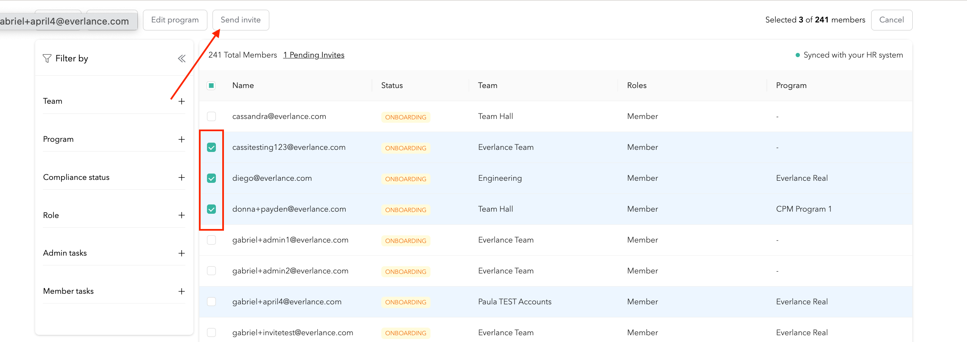
Task: Expand Admin tasks filter plus icon
Action: [182, 253]
